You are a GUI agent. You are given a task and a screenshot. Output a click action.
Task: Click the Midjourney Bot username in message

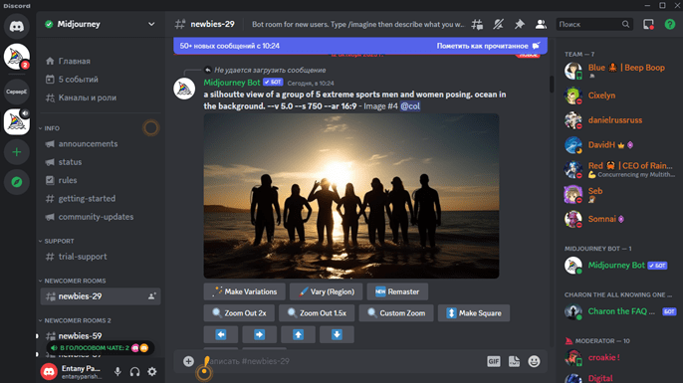pyautogui.click(x=232, y=83)
